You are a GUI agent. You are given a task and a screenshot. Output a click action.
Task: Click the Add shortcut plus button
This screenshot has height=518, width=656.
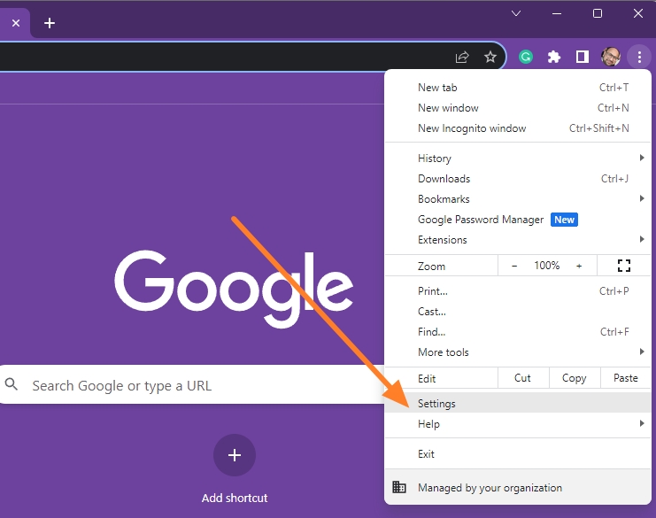[x=235, y=455]
